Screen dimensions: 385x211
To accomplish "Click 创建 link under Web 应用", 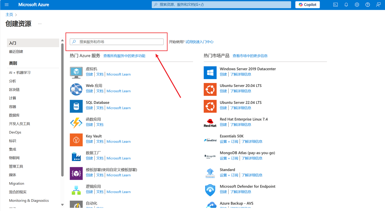I will (89, 91).
